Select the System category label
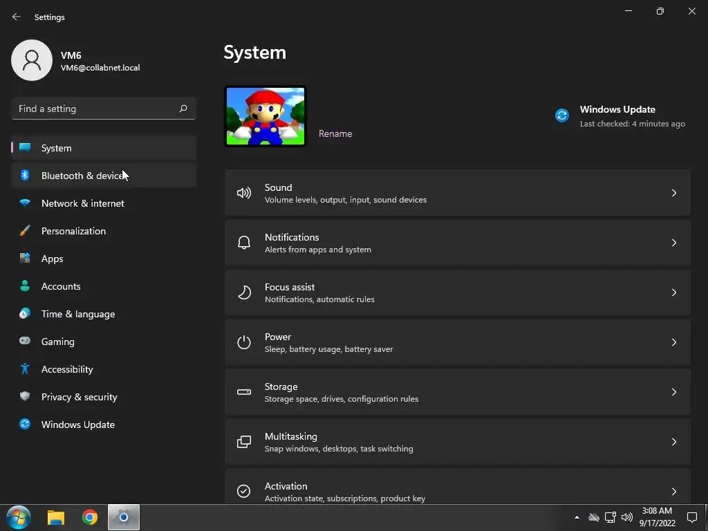708x531 pixels. [x=57, y=148]
